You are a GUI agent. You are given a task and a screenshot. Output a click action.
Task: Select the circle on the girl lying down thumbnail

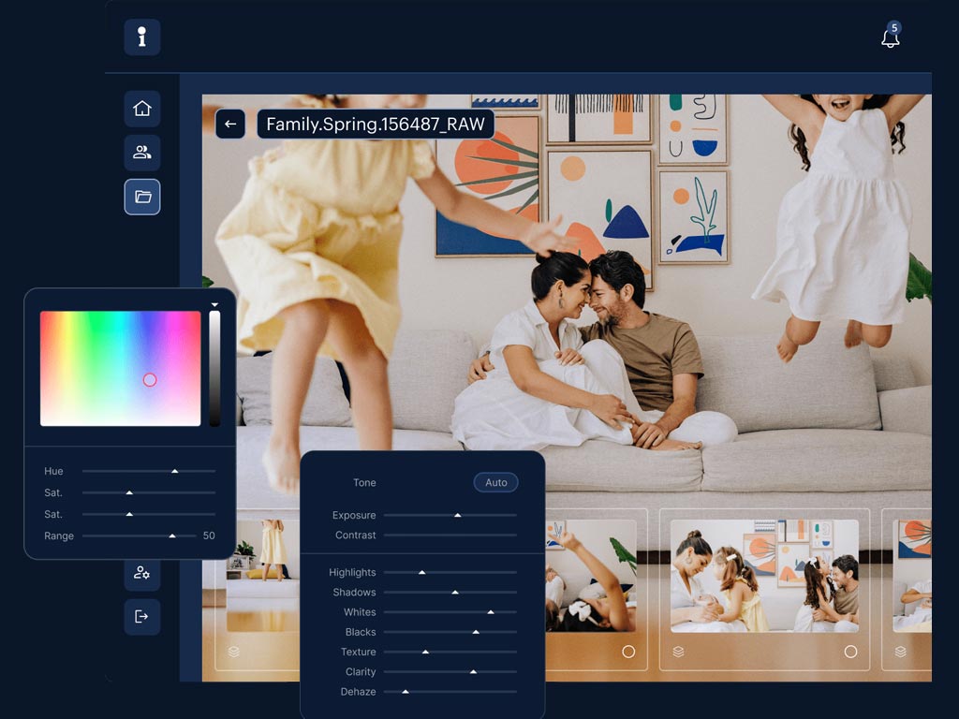point(628,652)
